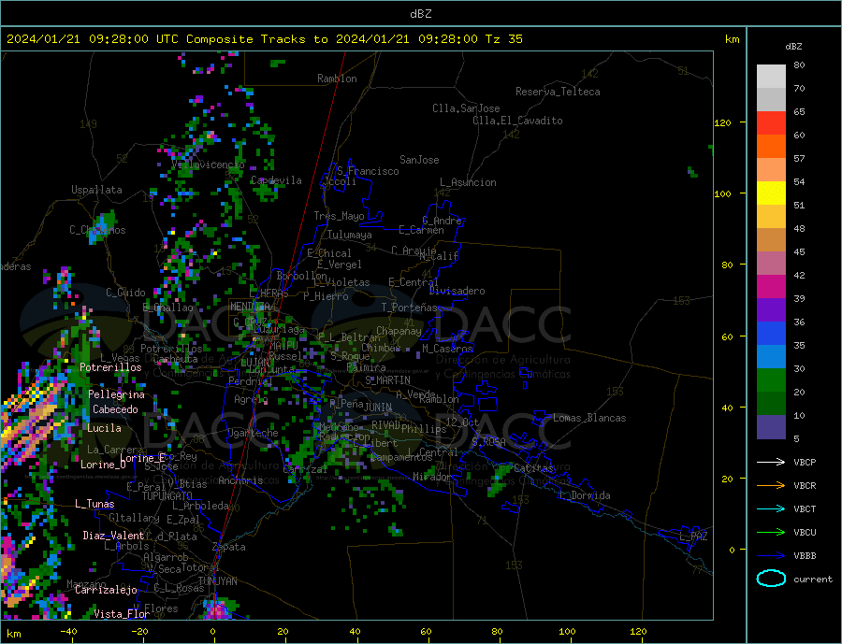Click the 'current' legend label
Screen dimensions: 842x644
point(813,580)
